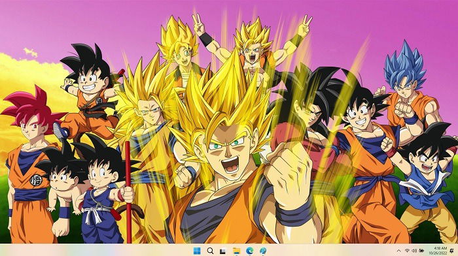
Task: Show hidden icons tray chevron
Action: tap(398, 251)
